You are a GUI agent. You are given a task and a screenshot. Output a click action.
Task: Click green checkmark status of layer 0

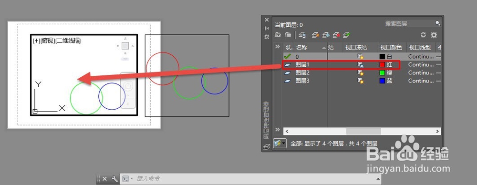pos(287,56)
